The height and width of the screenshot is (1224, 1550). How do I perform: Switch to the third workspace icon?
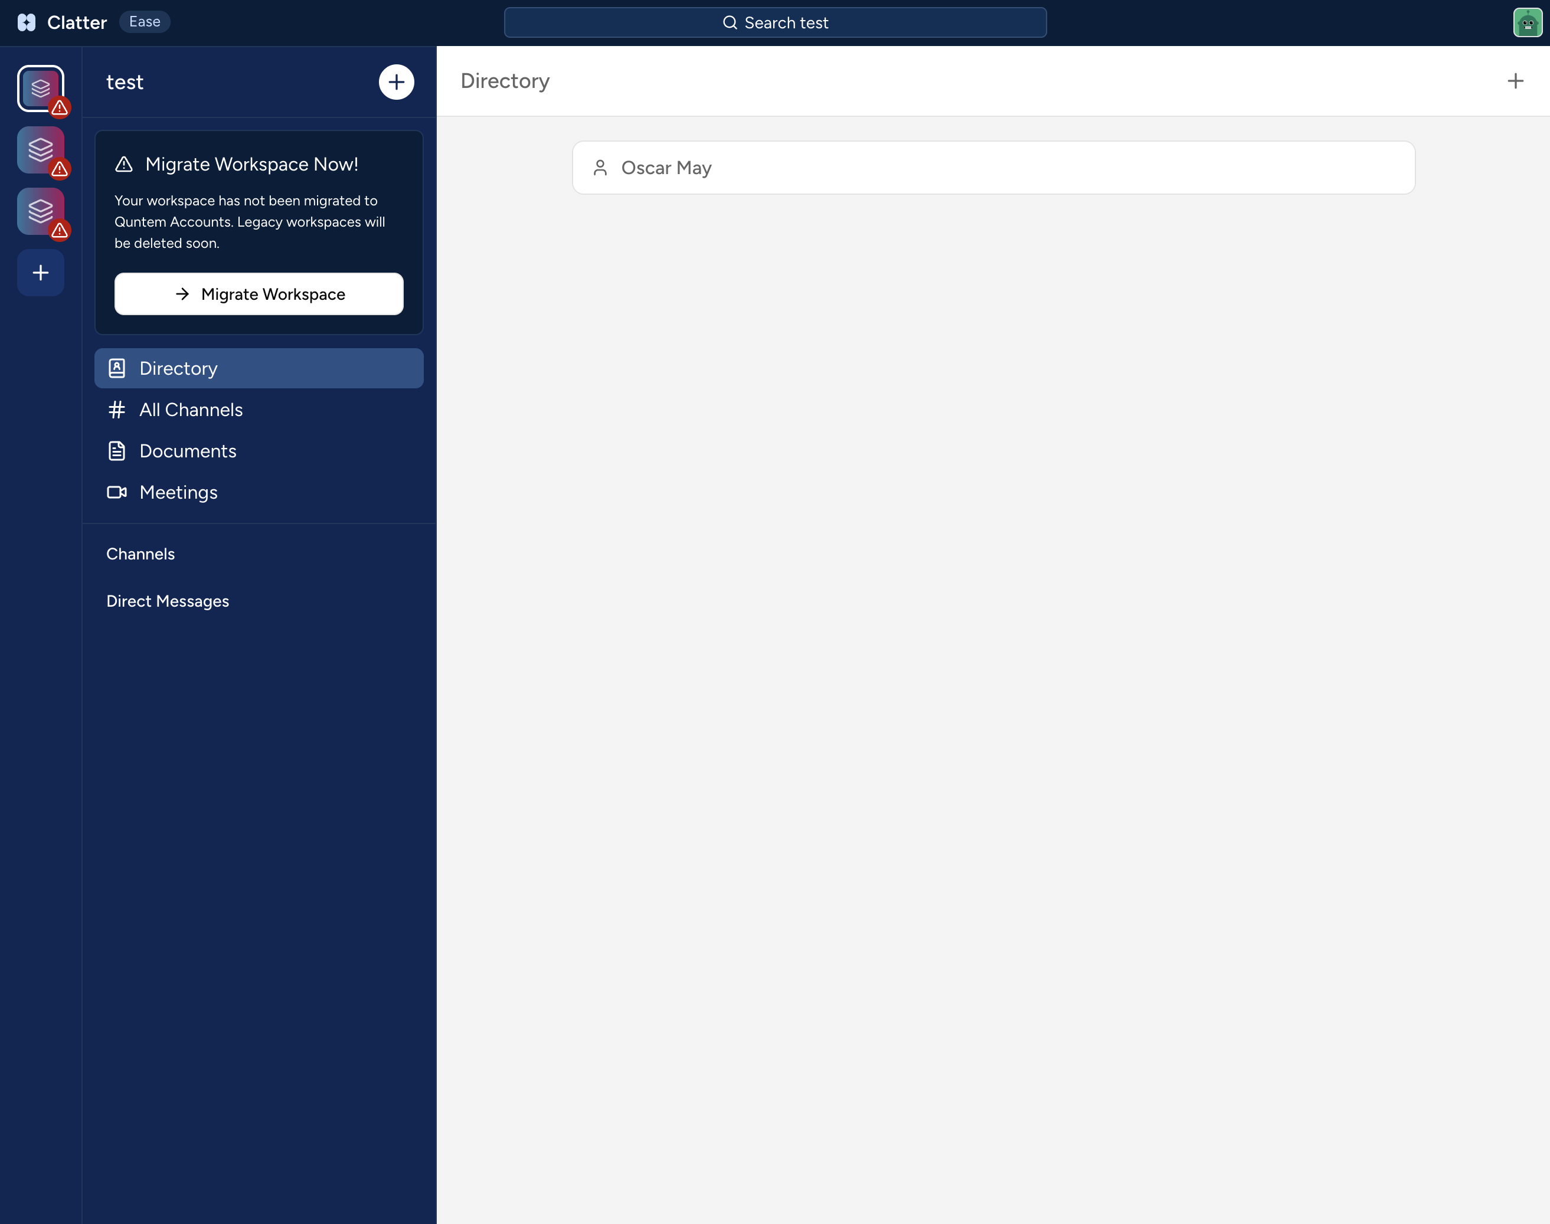(40, 211)
